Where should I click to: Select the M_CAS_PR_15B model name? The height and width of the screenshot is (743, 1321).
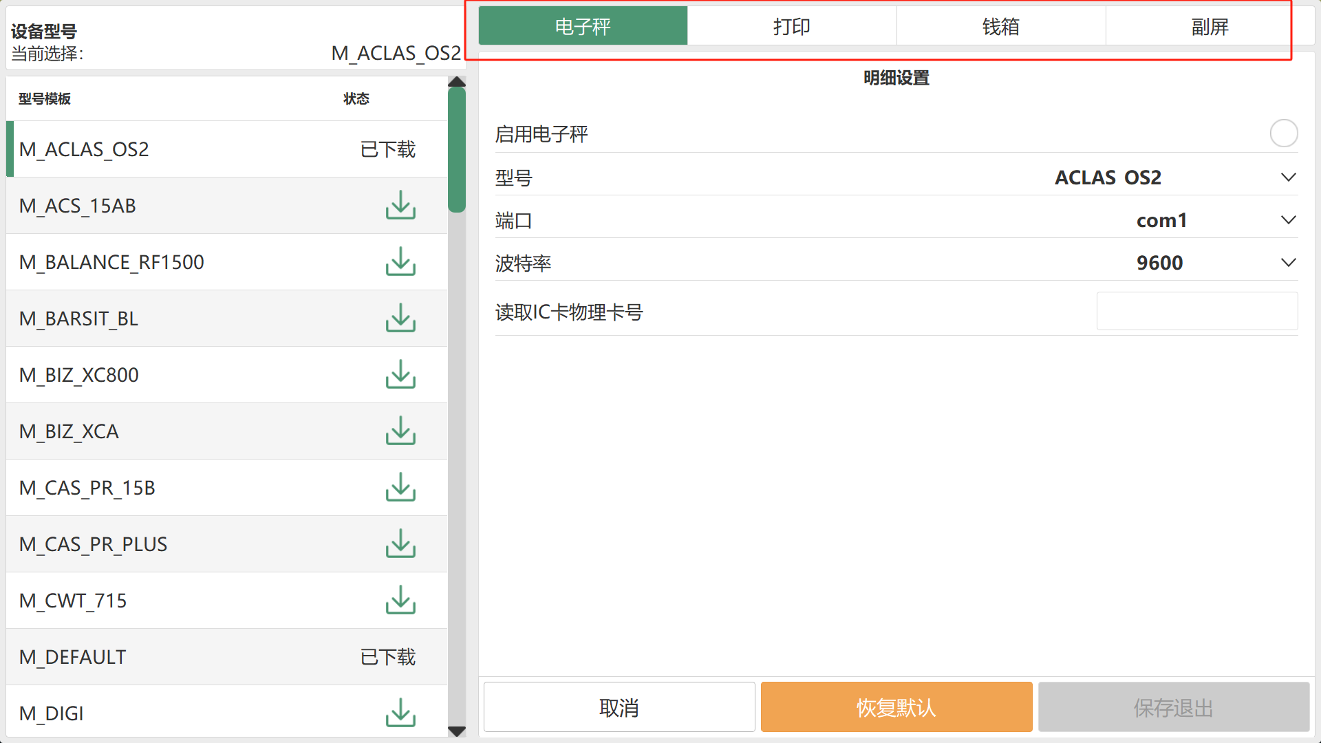point(87,488)
